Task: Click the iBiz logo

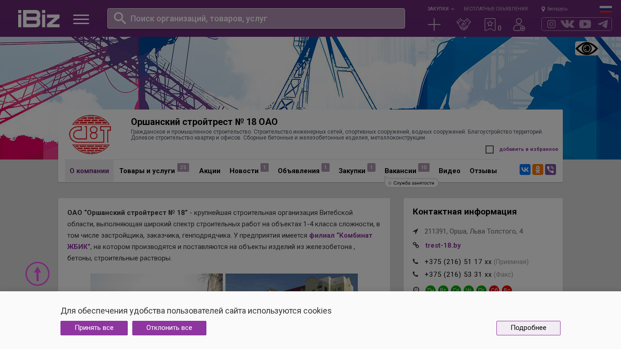Action: click(39, 19)
